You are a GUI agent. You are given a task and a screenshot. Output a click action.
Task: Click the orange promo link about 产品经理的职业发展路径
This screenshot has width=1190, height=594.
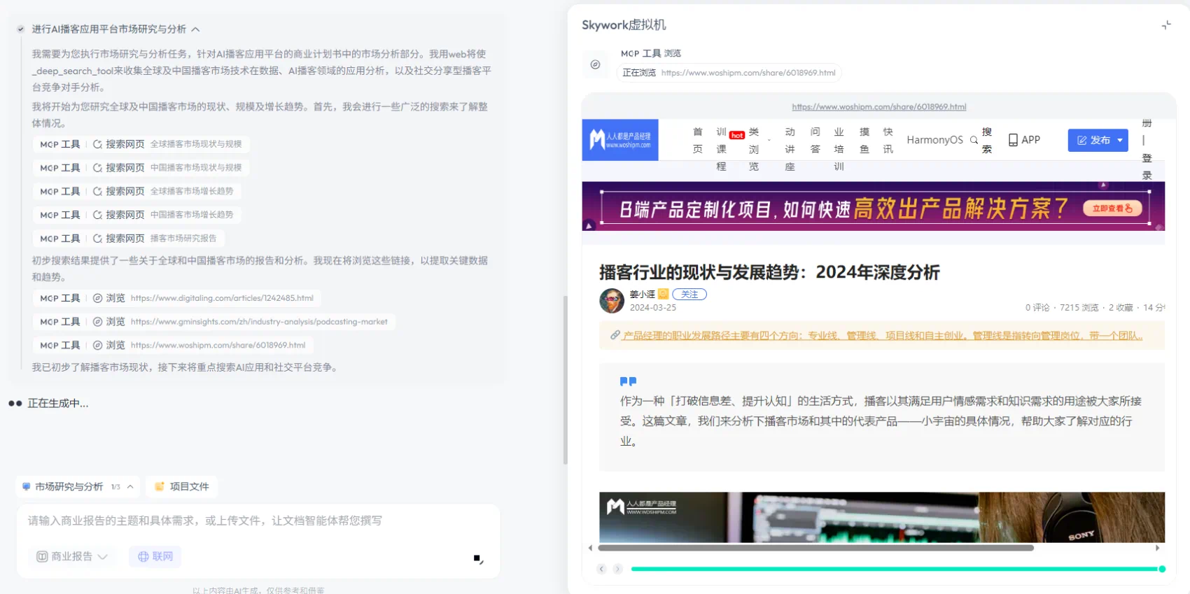(883, 336)
